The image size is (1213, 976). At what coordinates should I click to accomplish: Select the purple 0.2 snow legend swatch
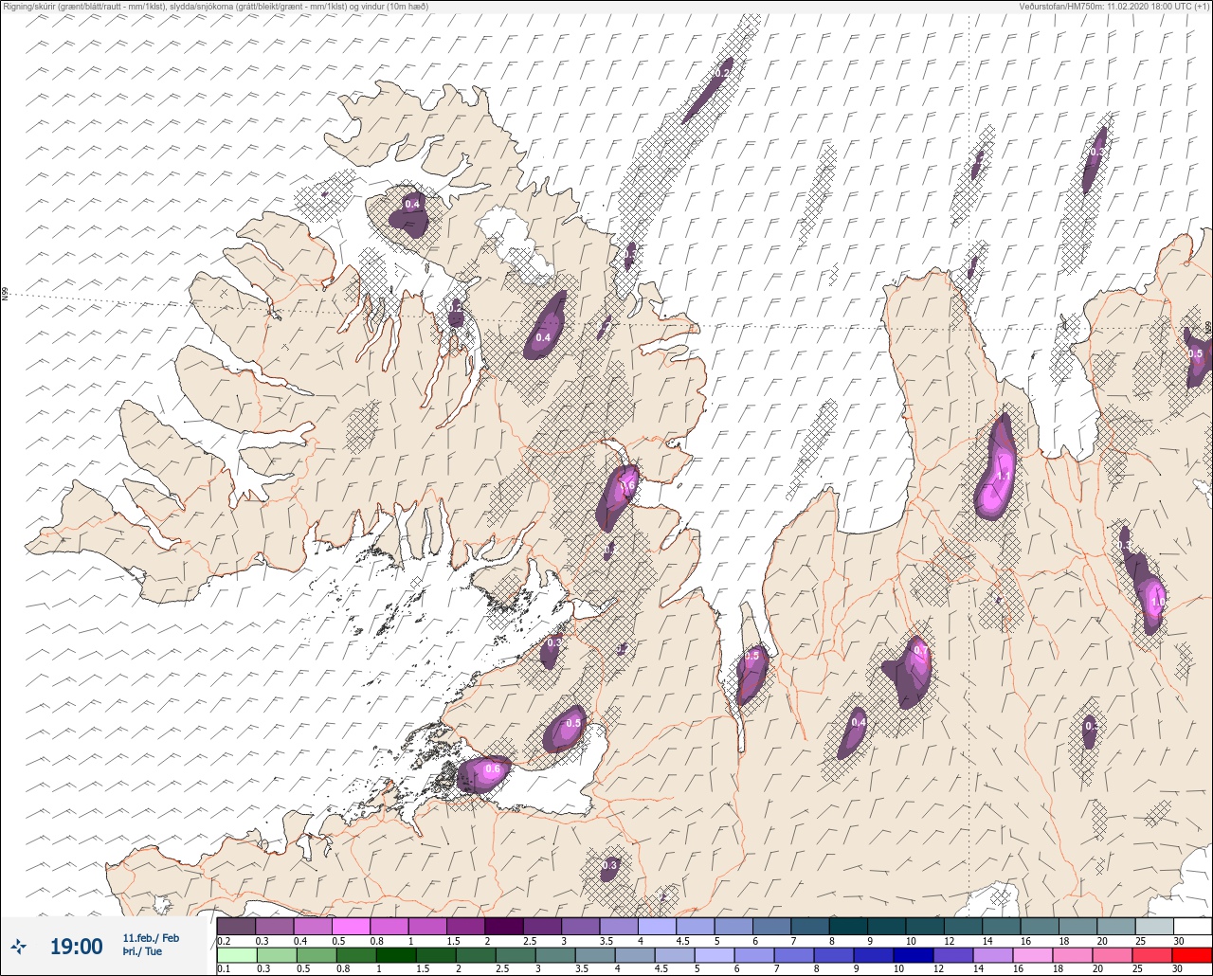tap(236, 926)
